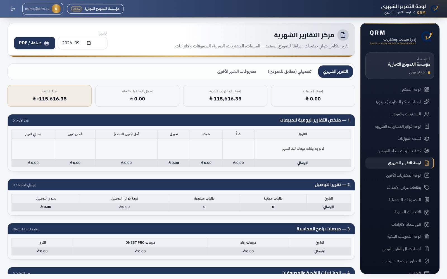Click the demo@qrm.sa account button
The width and height of the screenshot is (447, 279).
[x=43, y=9]
